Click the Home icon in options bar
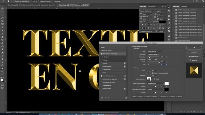205x115 pixels. (x=4, y=1)
